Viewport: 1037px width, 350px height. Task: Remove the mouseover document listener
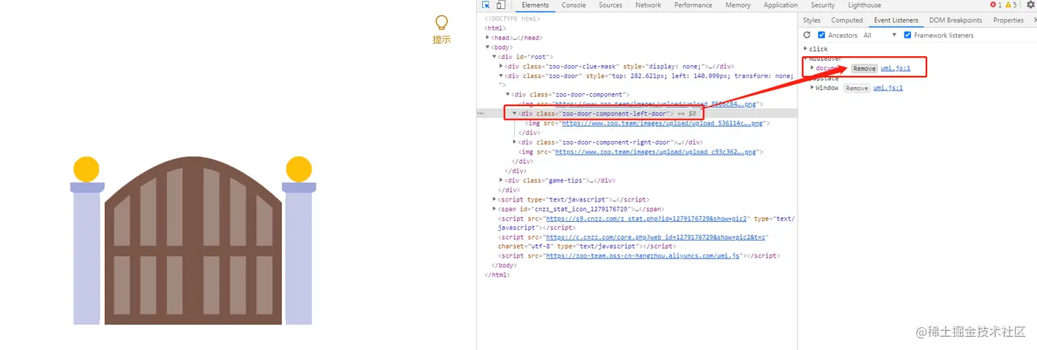[x=864, y=68]
